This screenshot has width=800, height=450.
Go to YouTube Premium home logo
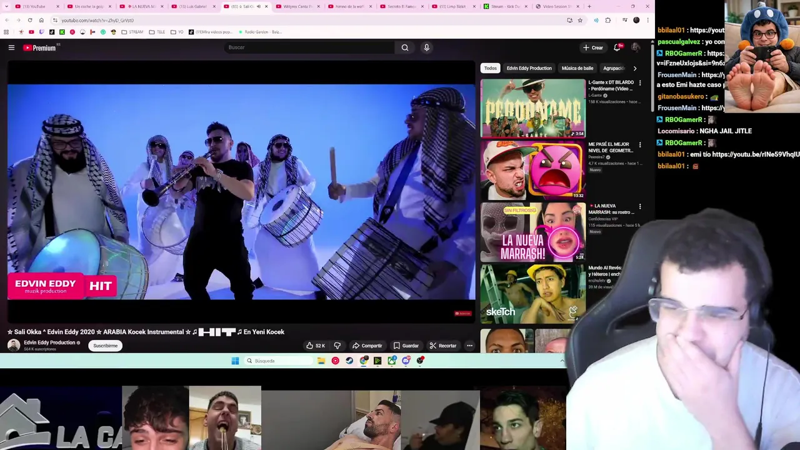pyautogui.click(x=40, y=47)
